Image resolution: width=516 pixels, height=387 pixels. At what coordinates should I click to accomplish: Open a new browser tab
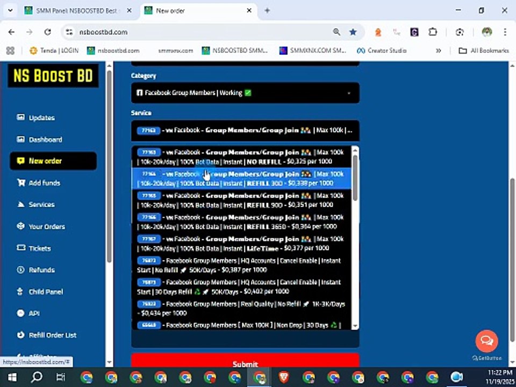point(267,11)
